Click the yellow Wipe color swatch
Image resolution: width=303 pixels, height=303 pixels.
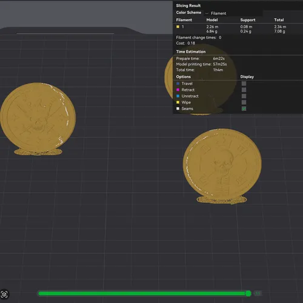click(x=178, y=102)
